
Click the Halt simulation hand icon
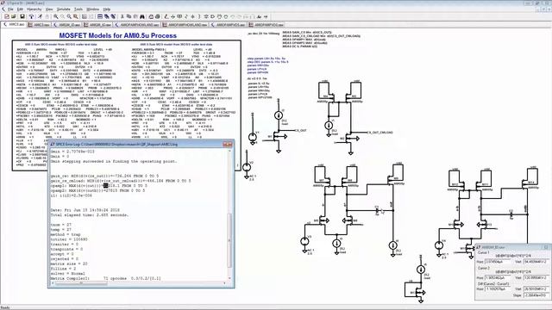47,16
